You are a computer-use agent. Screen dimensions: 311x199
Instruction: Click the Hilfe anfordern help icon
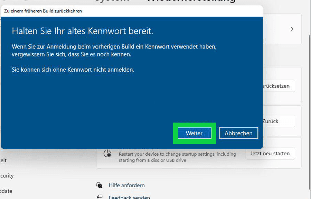point(100,185)
